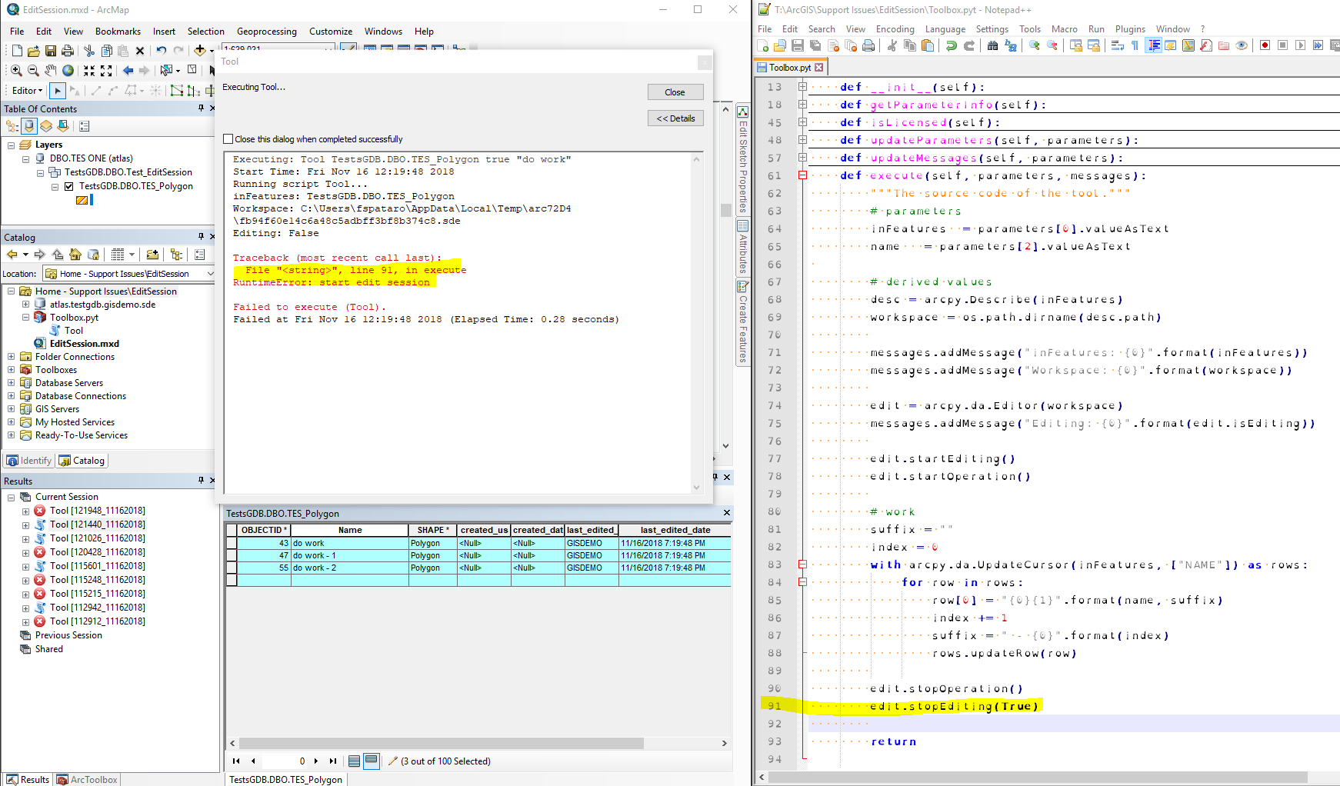The width and height of the screenshot is (1340, 786).
Task: Collapse the Layers group in Table Of Contents
Action: 12,145
